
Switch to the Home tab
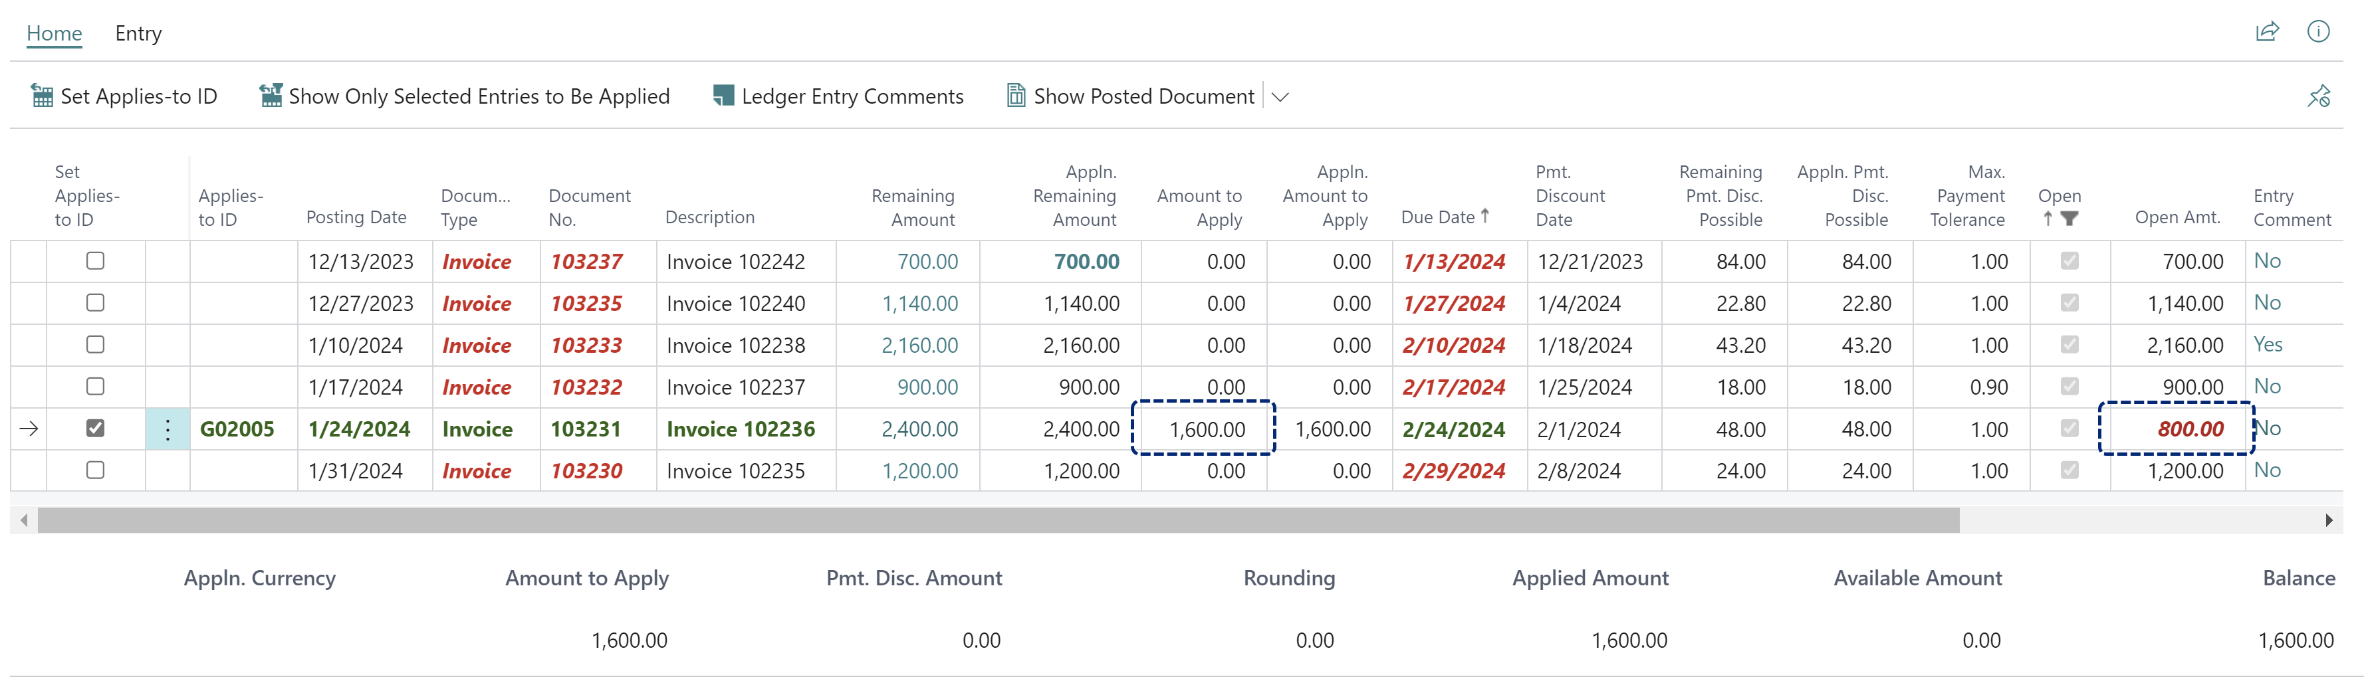(x=54, y=33)
